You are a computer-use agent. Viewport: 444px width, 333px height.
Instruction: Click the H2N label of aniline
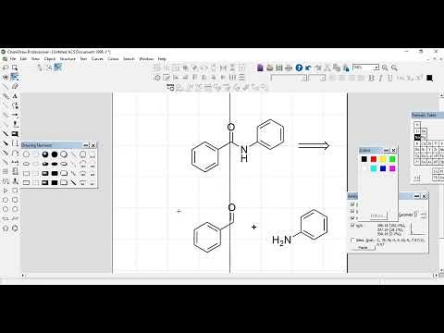pyautogui.click(x=281, y=240)
